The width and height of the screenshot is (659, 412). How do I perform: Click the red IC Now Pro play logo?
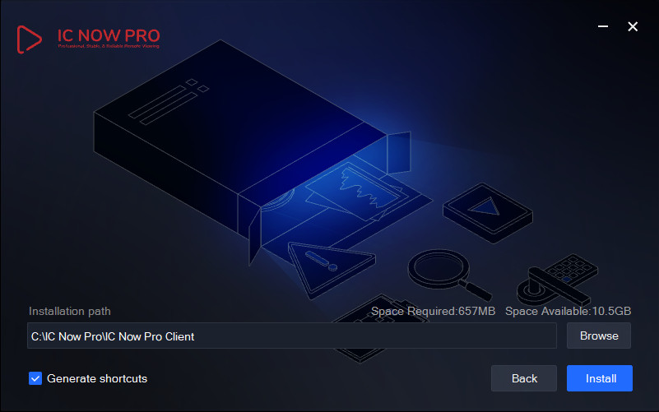29,39
